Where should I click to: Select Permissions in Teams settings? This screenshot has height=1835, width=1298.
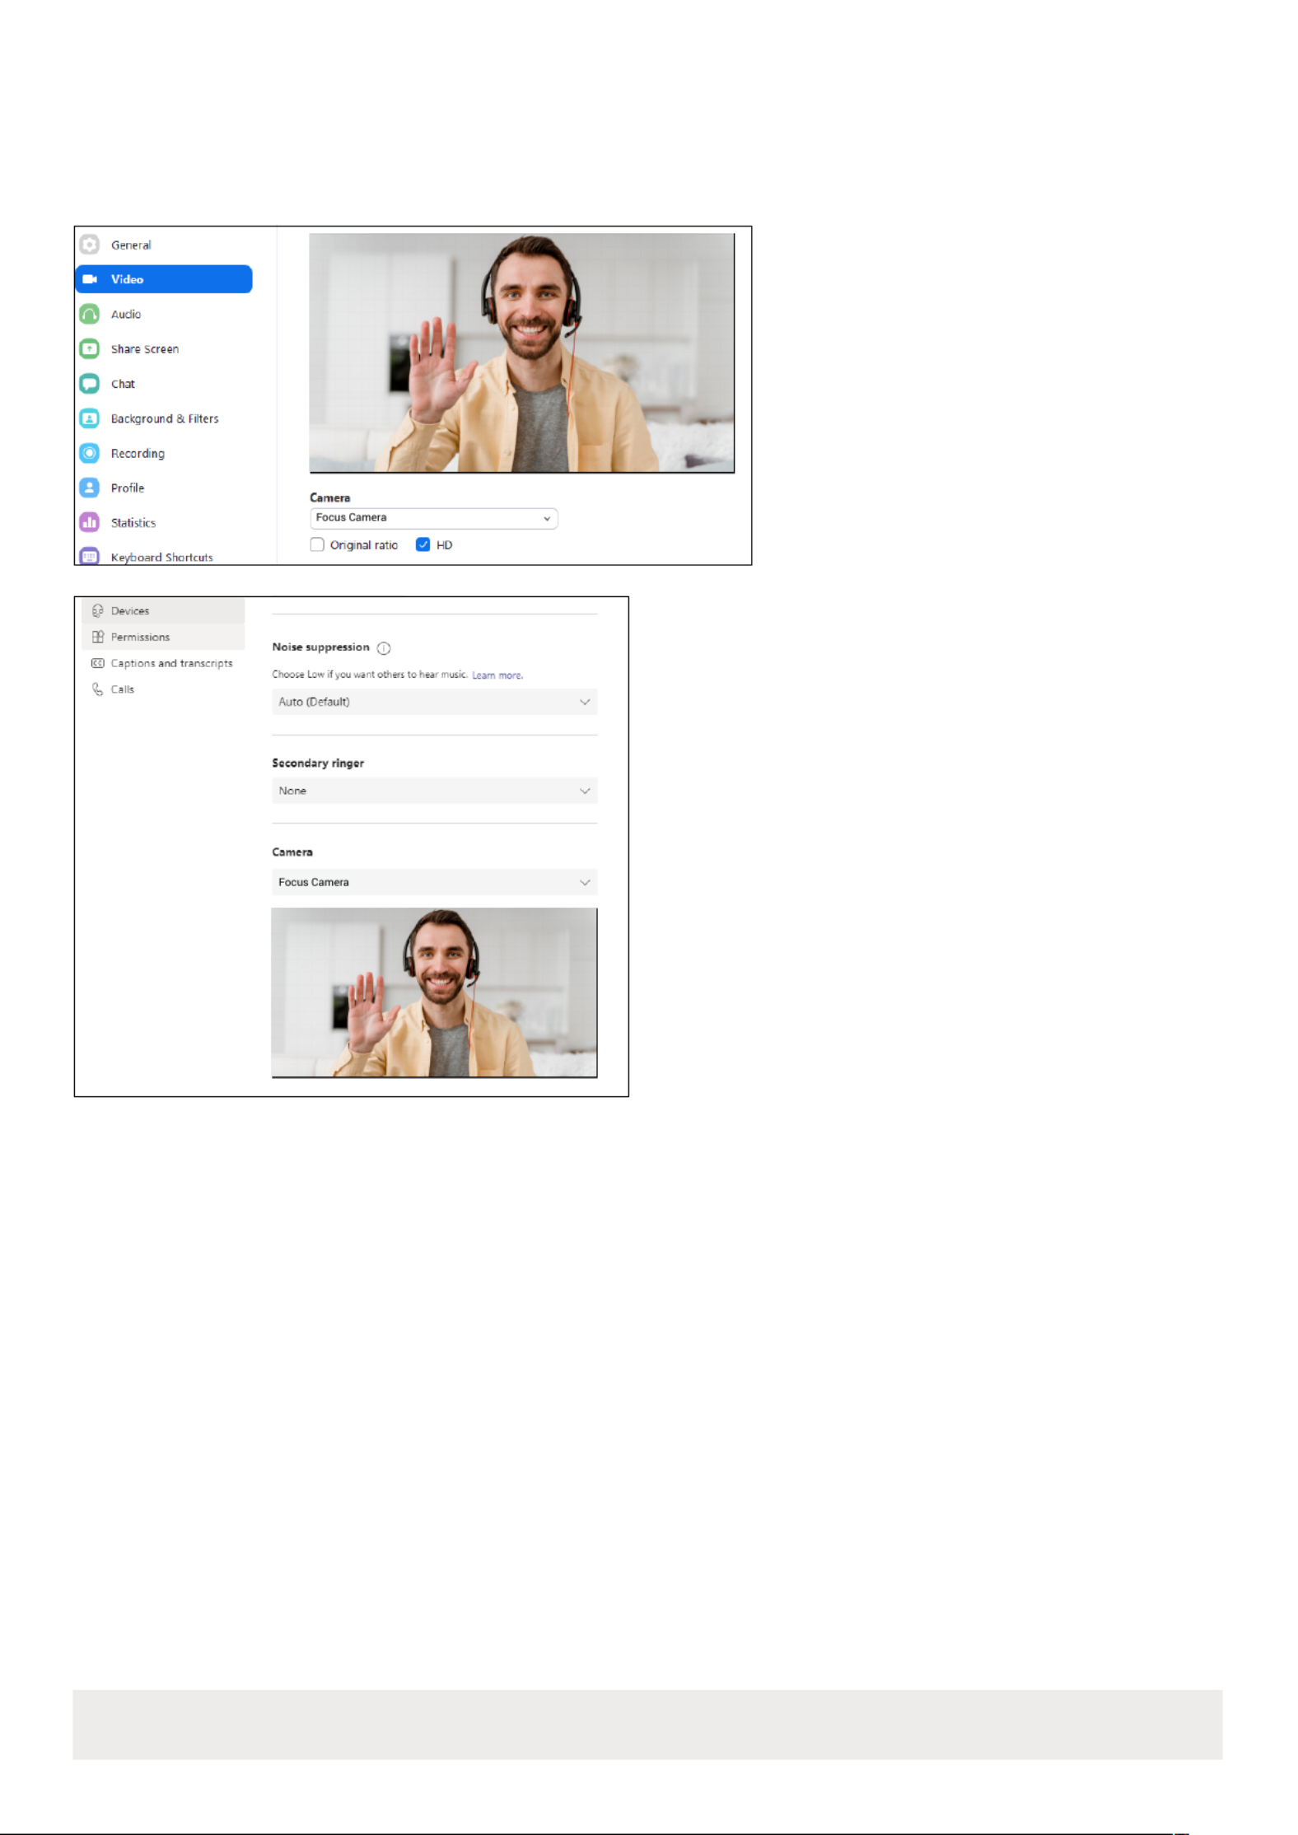click(x=163, y=637)
